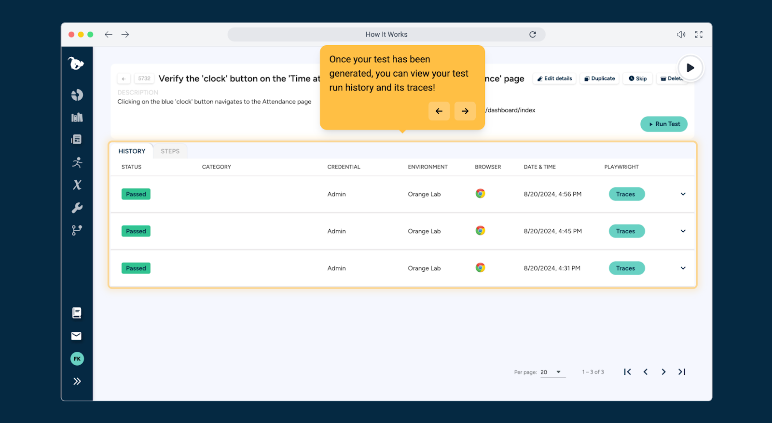
Task: Toggle the speaker sound icon
Action: point(681,34)
